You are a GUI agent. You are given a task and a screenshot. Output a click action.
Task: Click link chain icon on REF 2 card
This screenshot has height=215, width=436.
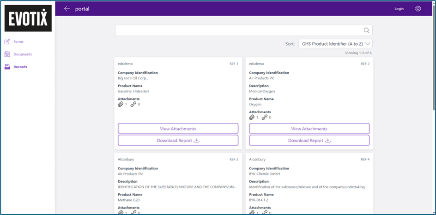click(265, 117)
